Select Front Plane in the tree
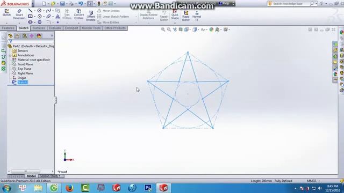The image size is (344, 193). [x=25, y=64]
